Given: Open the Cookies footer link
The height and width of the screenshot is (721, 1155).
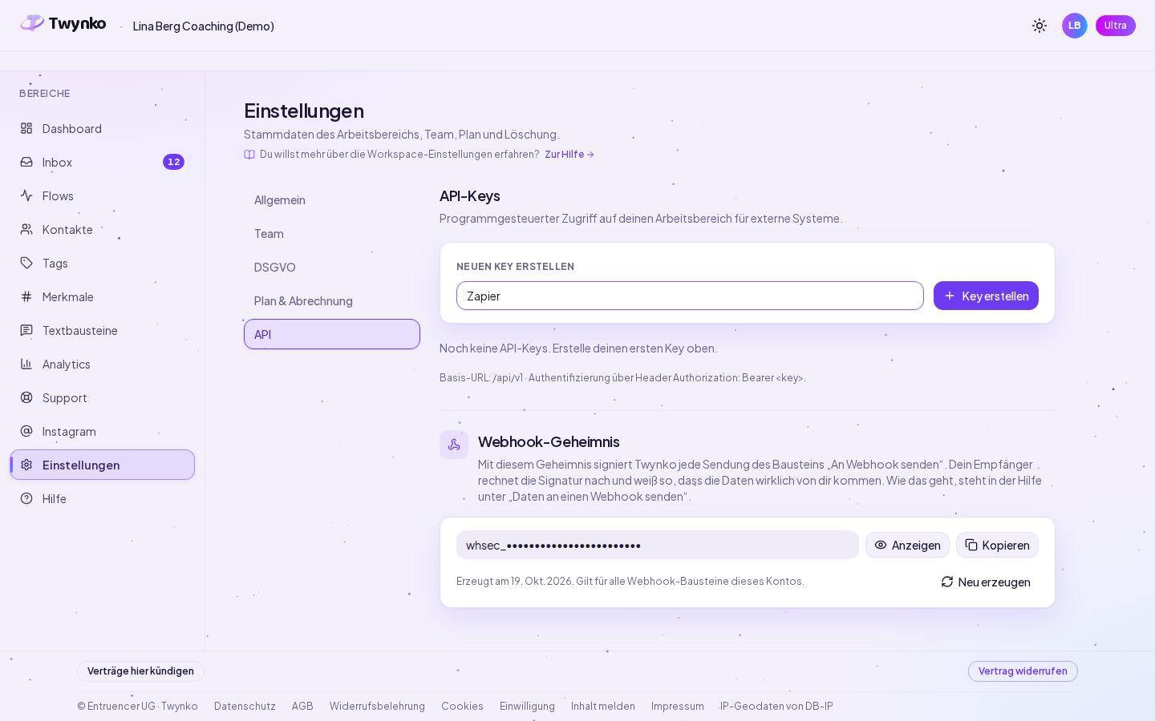Looking at the screenshot, I should [462, 706].
